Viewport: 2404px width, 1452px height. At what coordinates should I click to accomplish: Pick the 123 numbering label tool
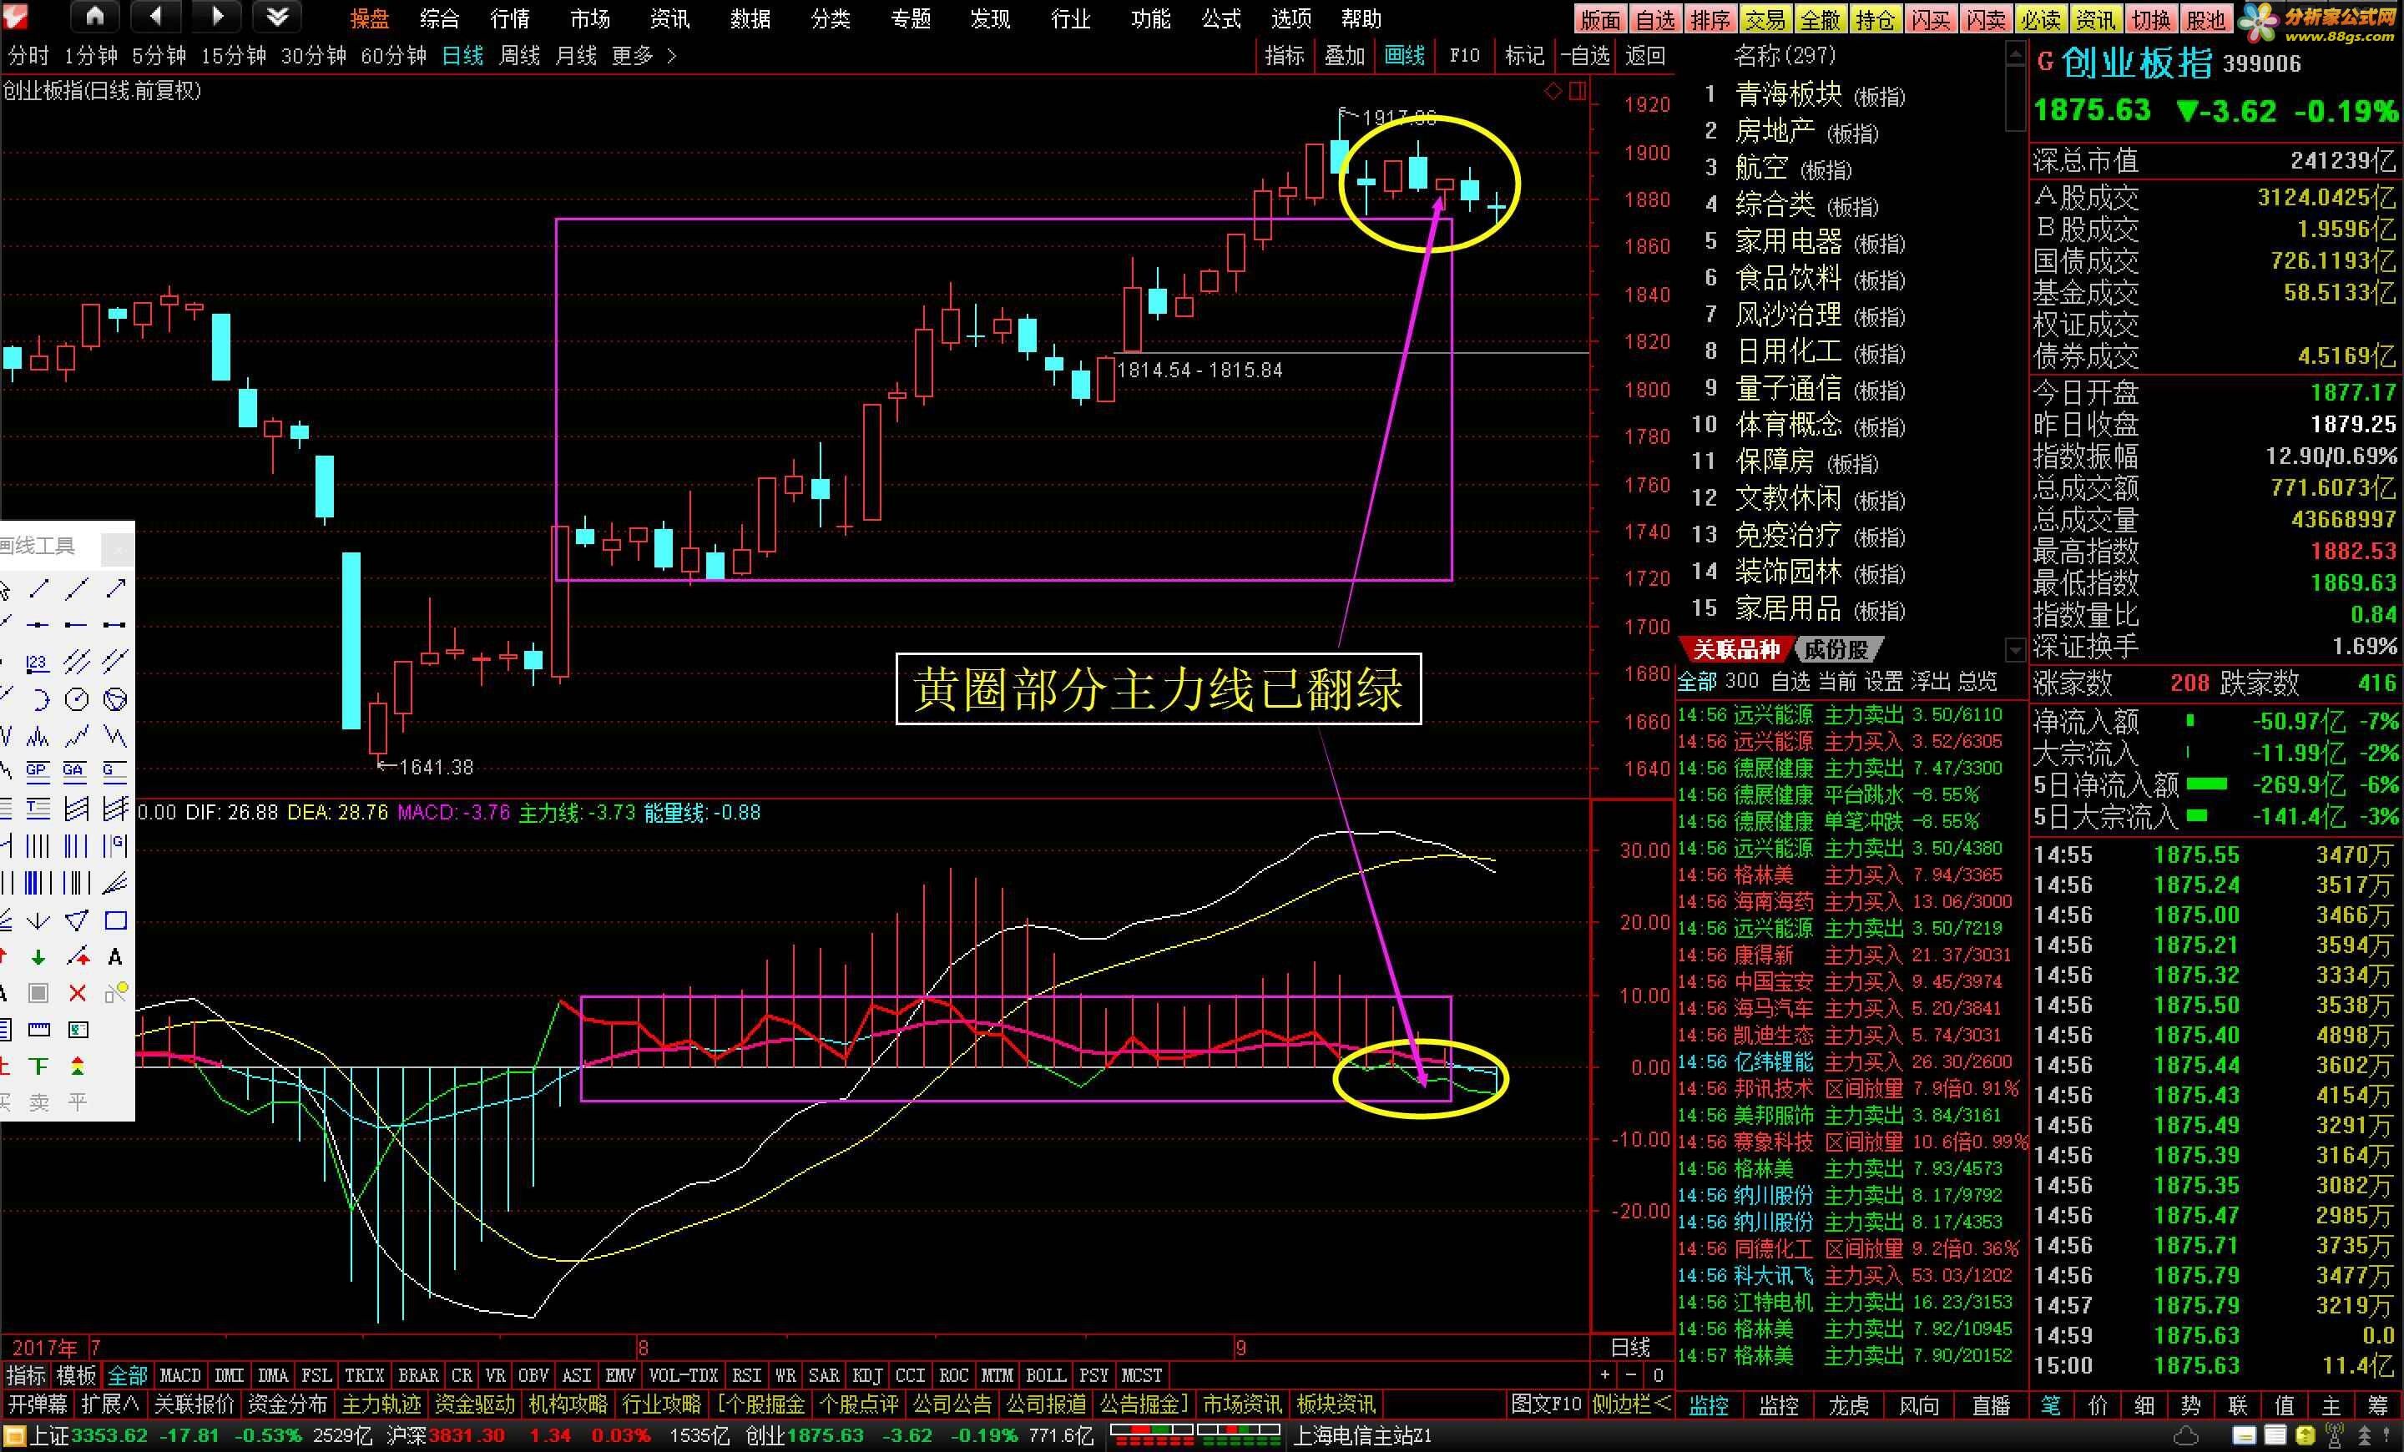click(37, 663)
